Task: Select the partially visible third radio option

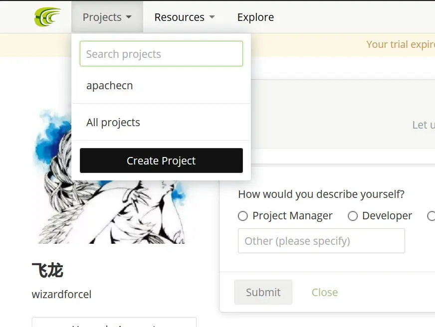Action: 431,216
